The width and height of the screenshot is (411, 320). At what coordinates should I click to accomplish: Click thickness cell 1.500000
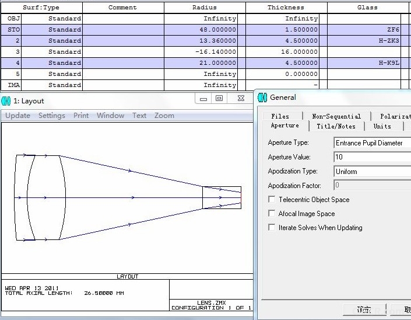coord(282,30)
